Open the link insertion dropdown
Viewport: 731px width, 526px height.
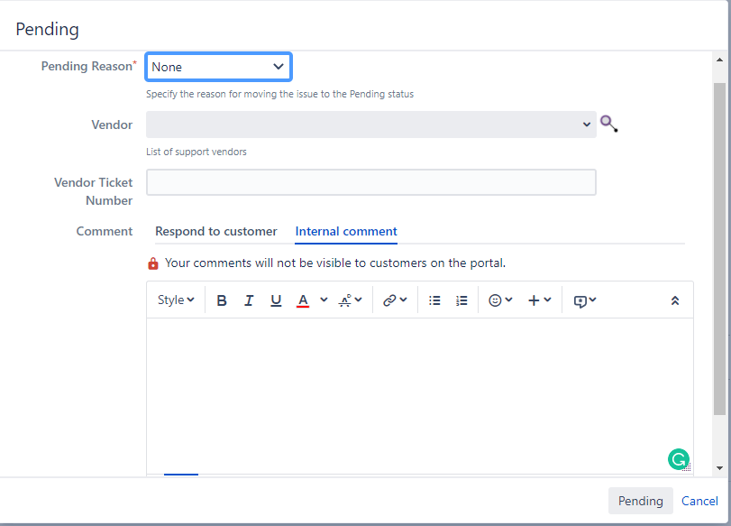tap(395, 300)
